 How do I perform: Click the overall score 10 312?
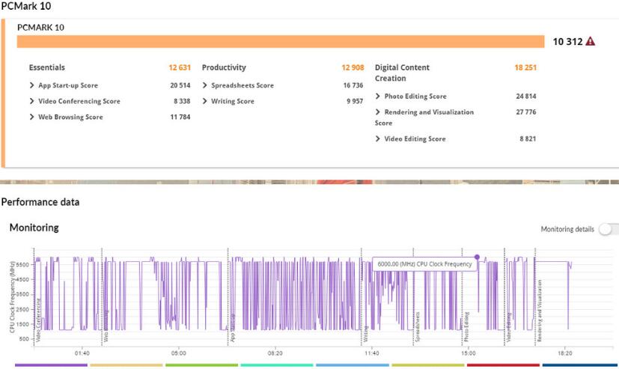tap(567, 41)
